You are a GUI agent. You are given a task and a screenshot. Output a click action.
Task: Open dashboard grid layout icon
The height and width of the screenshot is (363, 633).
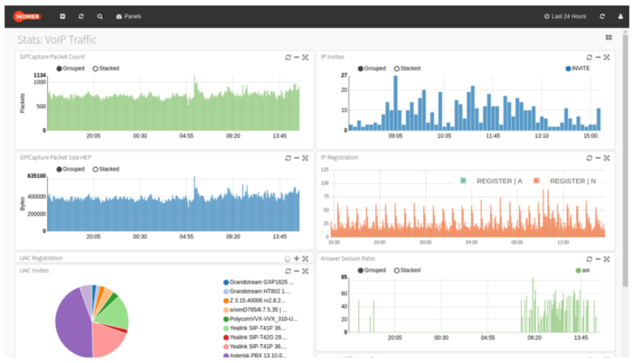click(609, 38)
